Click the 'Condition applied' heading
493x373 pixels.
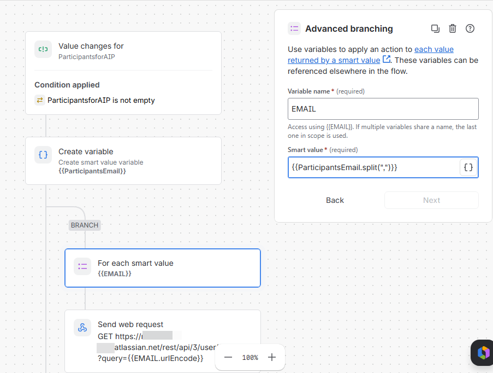(67, 85)
